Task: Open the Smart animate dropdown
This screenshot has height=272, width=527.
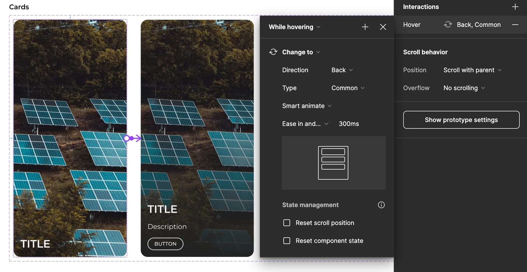Action: tap(307, 106)
